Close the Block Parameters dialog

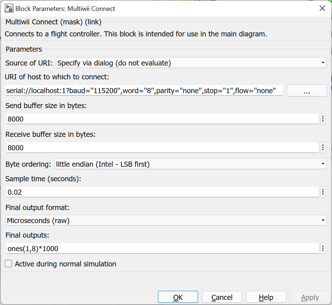coord(322,8)
